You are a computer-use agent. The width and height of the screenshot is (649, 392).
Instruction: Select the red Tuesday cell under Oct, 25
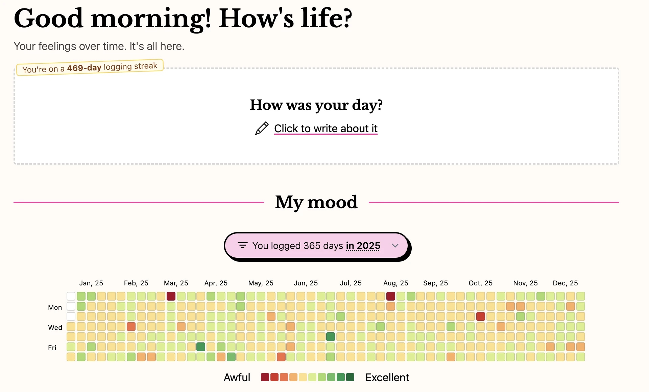pyautogui.click(x=481, y=316)
